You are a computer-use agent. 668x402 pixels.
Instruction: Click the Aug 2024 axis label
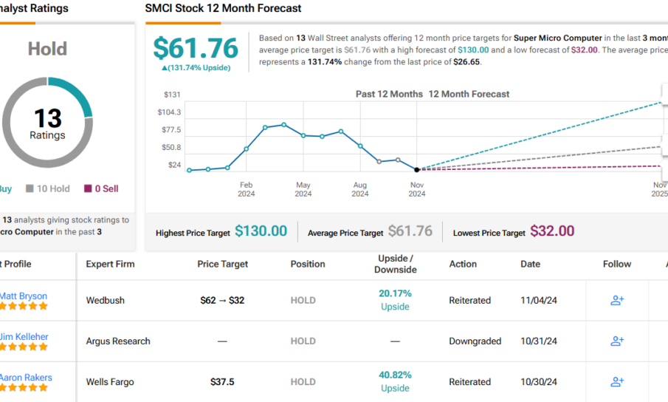click(x=360, y=189)
